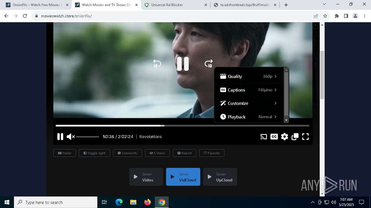This screenshot has width=371, height=208.
Task: Open the system volume tray icon
Action: (333, 202)
